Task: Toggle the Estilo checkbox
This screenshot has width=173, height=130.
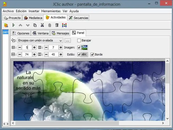Action: [x=79, y=54]
